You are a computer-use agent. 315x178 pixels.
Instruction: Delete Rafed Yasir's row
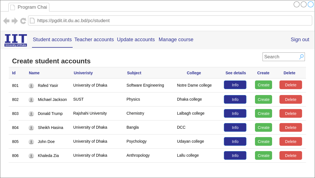click(291, 85)
